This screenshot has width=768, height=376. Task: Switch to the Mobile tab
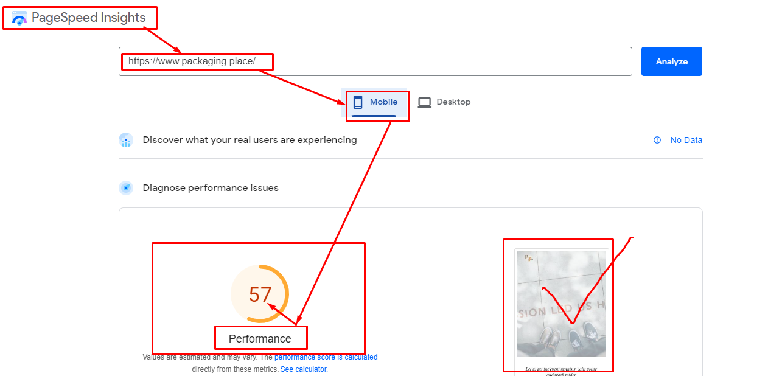tap(375, 102)
